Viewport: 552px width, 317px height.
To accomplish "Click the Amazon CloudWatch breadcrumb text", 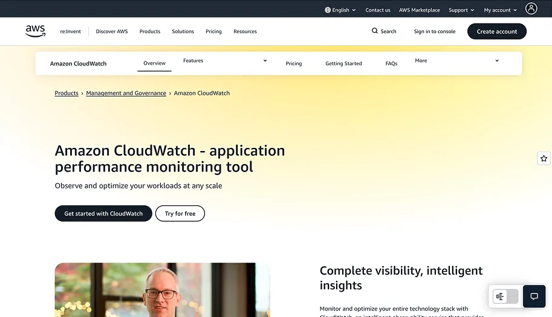I will [x=202, y=93].
